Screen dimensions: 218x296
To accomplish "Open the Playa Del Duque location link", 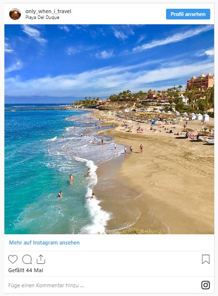I will click(42, 17).
